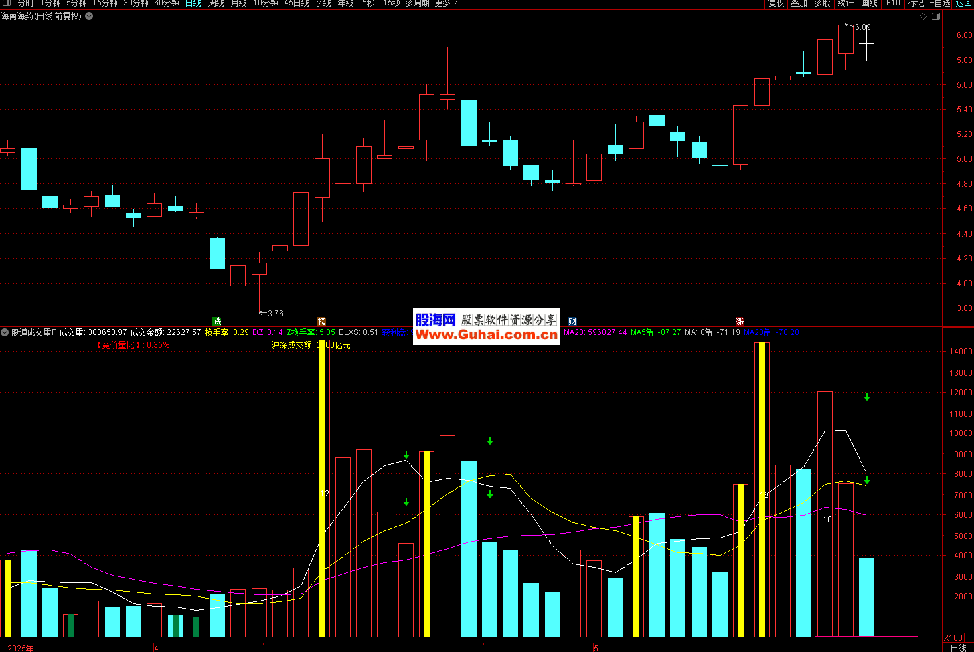This screenshot has width=974, height=652.
Task: Click the 标记 mark button
Action: click(915, 3)
